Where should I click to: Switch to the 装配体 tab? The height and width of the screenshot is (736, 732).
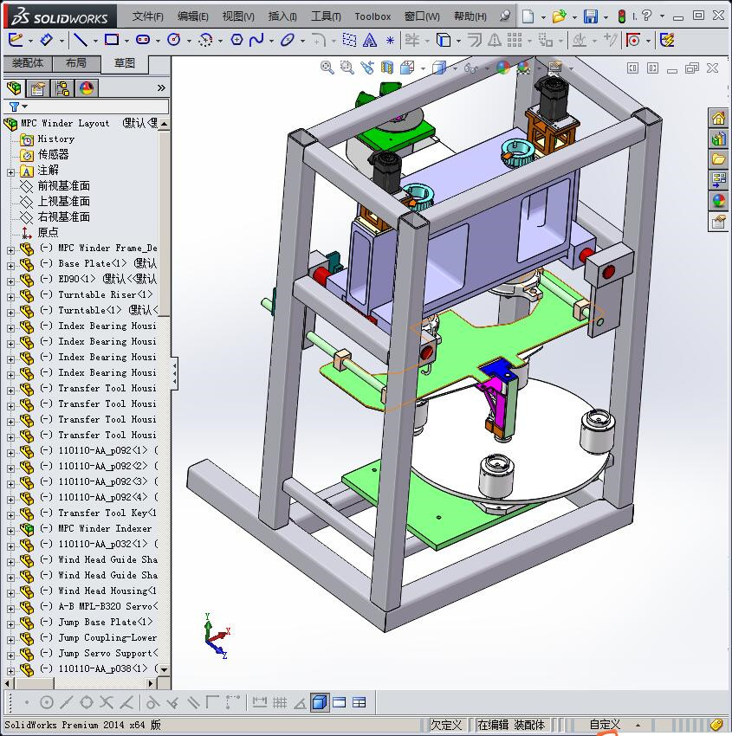pos(28,63)
